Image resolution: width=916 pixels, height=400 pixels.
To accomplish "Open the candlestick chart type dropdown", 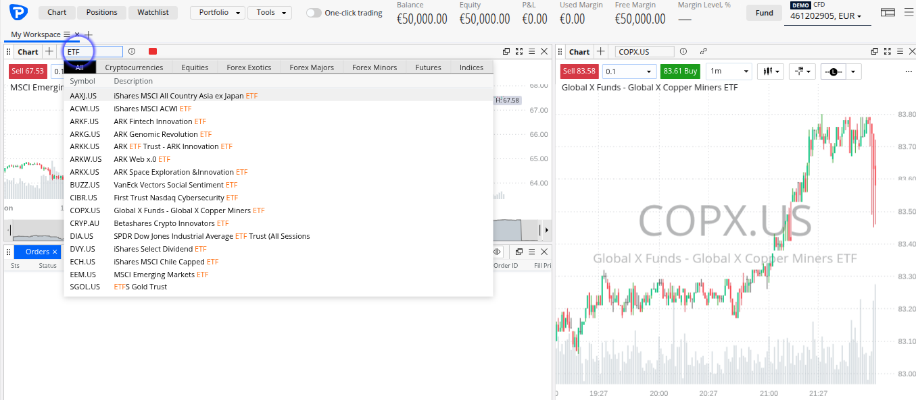I will pyautogui.click(x=771, y=72).
